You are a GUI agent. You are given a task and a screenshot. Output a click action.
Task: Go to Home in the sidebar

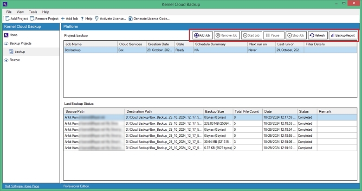point(11,35)
